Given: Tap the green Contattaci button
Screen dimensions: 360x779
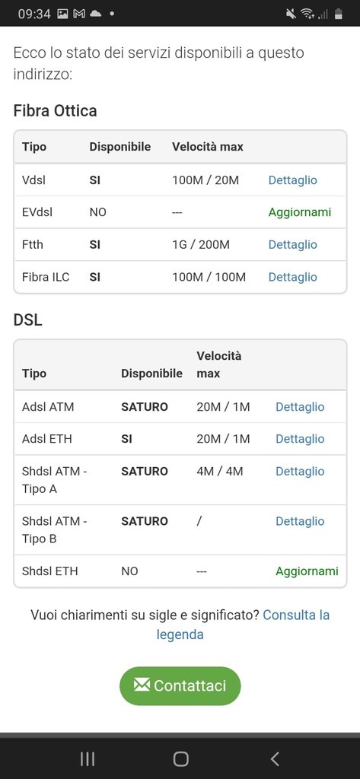Looking at the screenshot, I should click(180, 685).
